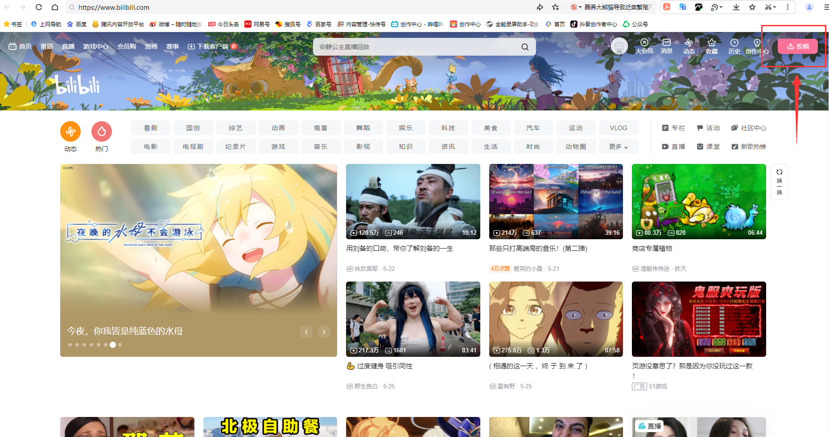The width and height of the screenshot is (829, 437).
Task: Open the 课堂 link
Action: tap(708, 147)
